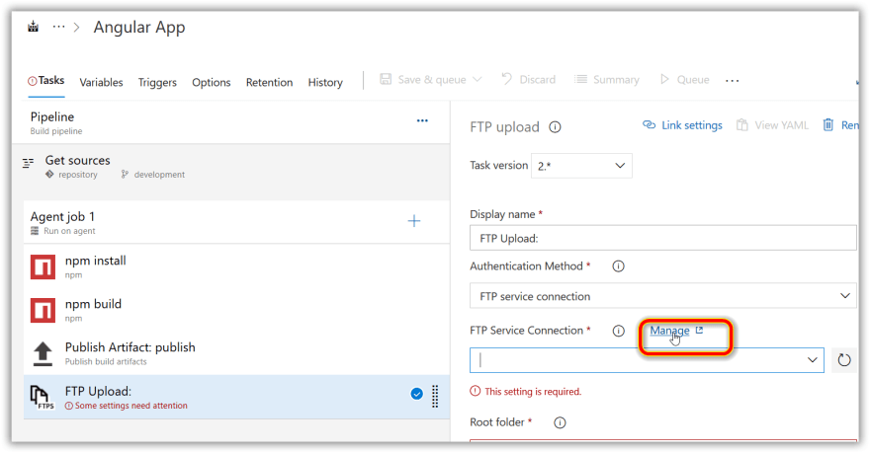Click the Remove trash icon

tap(827, 125)
